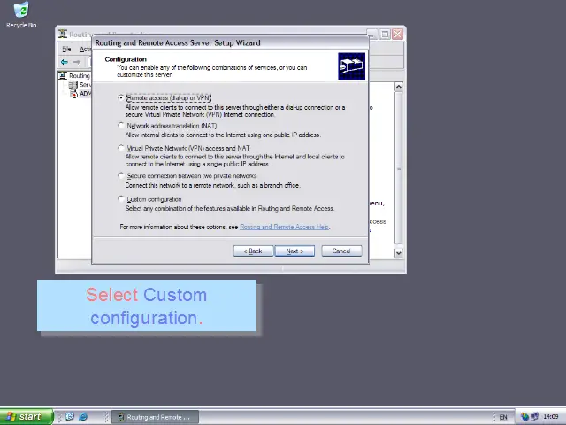Launch Internet Explorer from Quick Launch
This screenshot has width=566, height=425.
[x=83, y=417]
